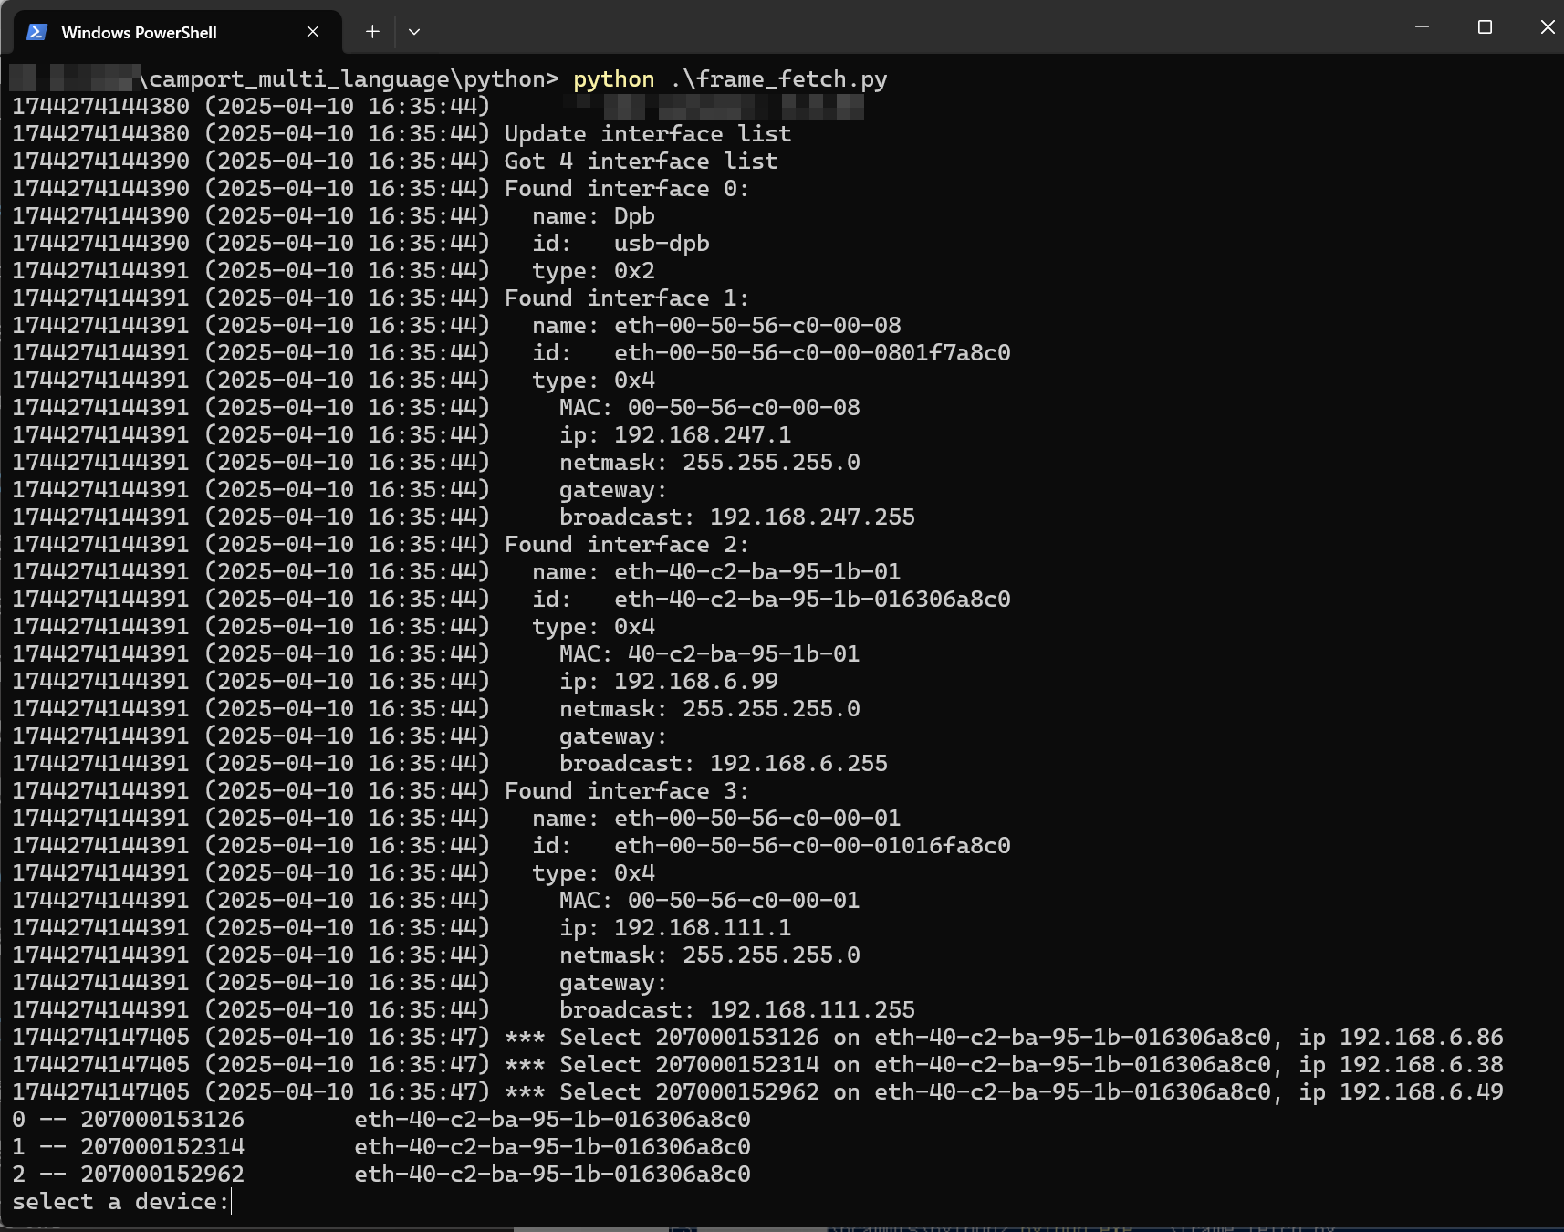Open a new tab with plus button
The image size is (1564, 1232).
(372, 32)
